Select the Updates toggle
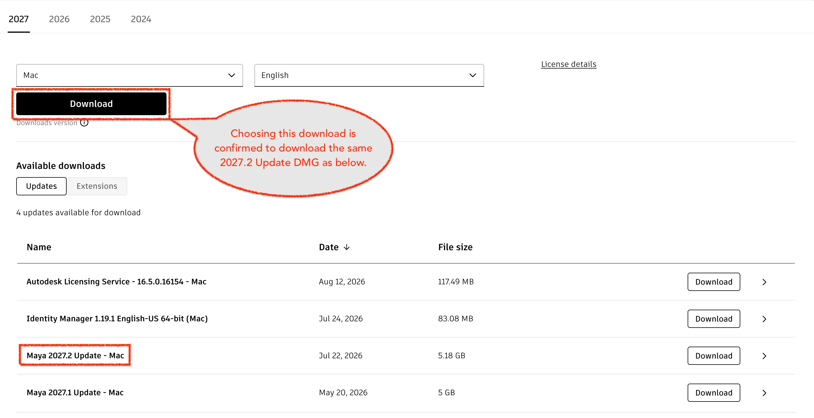Image resolution: width=814 pixels, height=418 pixels. (41, 186)
